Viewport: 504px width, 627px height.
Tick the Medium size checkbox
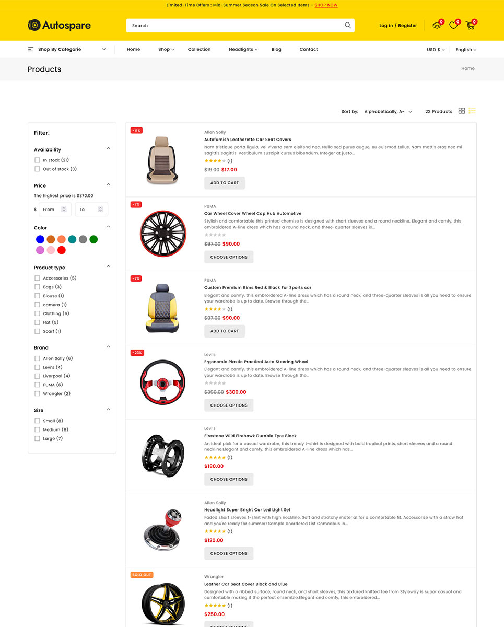pos(37,429)
